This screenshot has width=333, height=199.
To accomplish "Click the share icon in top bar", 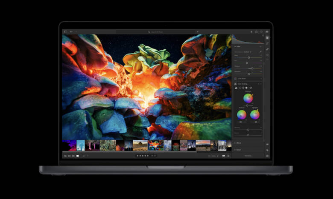I will (x=256, y=31).
